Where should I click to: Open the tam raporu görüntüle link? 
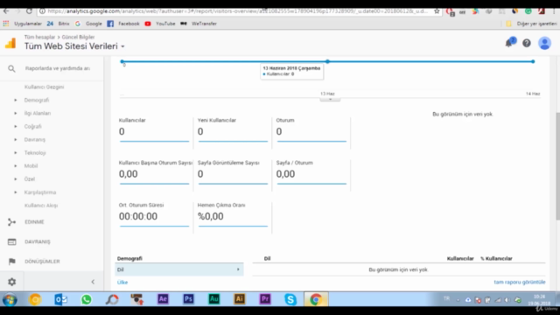tap(520, 282)
